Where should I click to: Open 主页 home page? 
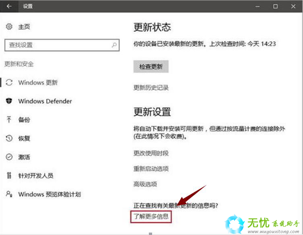[24, 27]
